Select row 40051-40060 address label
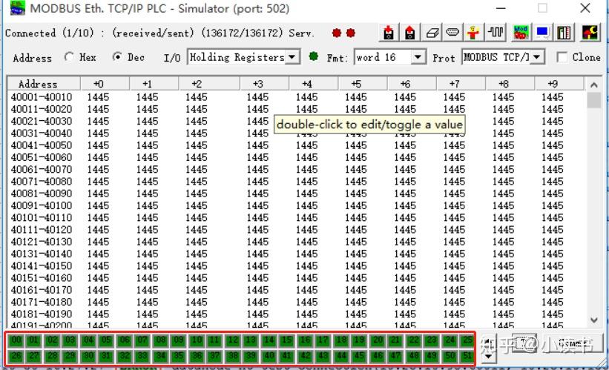Image resolution: width=609 pixels, height=370 pixels. (x=42, y=157)
